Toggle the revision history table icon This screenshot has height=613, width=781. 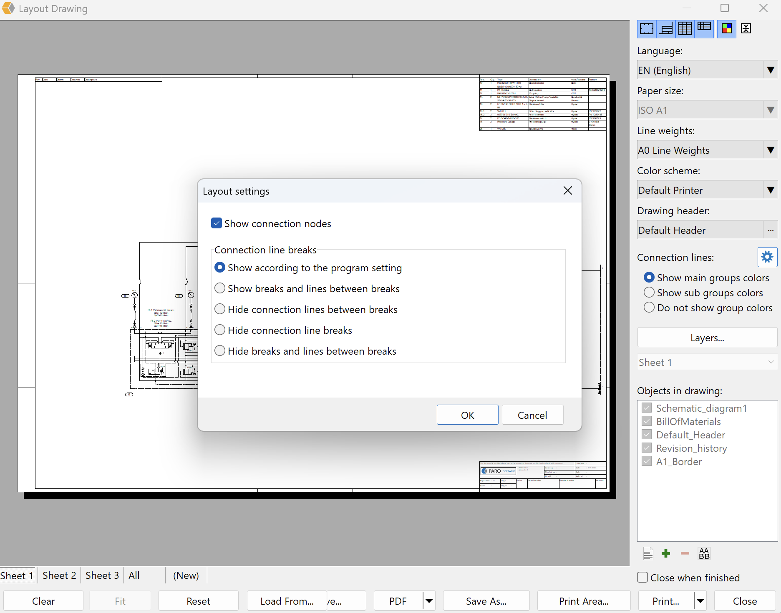tap(704, 29)
